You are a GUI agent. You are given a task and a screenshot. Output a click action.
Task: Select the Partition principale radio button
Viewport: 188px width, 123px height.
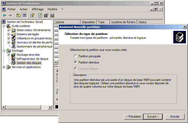coord(75,56)
